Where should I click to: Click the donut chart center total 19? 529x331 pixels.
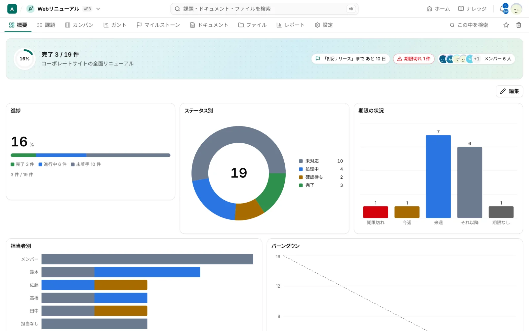click(x=239, y=173)
